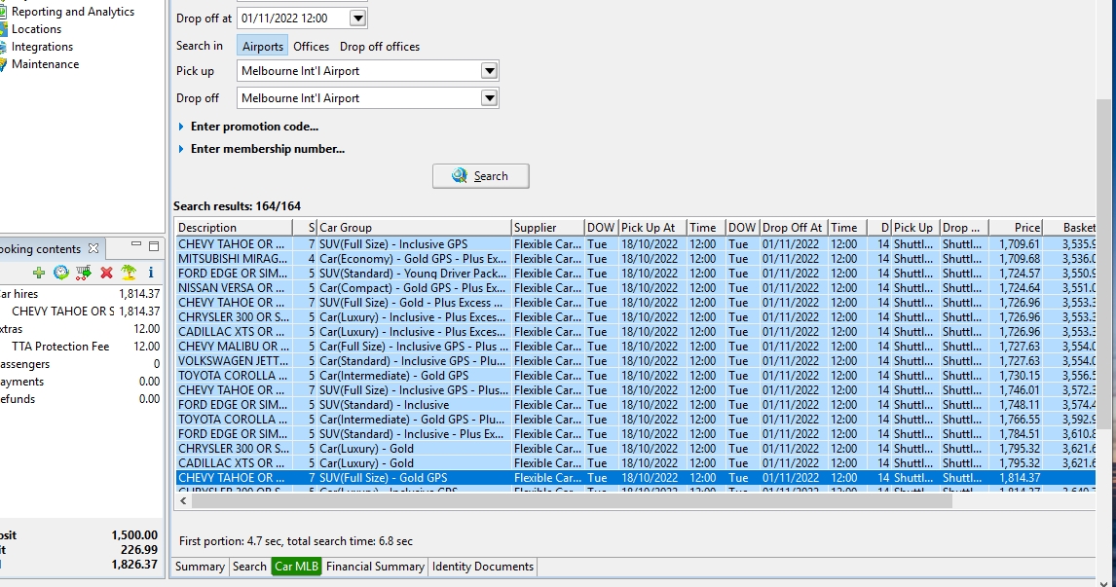
Task: Open the Identity Documents tab
Action: click(483, 567)
